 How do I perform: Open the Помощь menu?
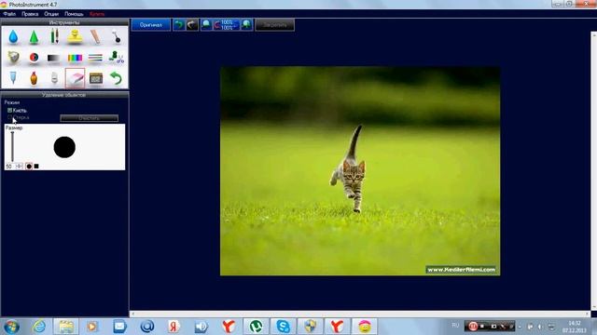tap(74, 14)
